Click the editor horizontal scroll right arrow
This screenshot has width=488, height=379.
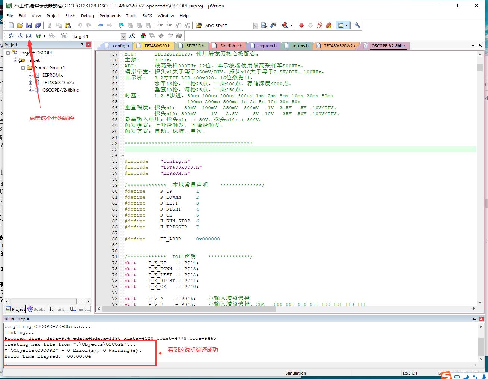[x=473, y=309]
